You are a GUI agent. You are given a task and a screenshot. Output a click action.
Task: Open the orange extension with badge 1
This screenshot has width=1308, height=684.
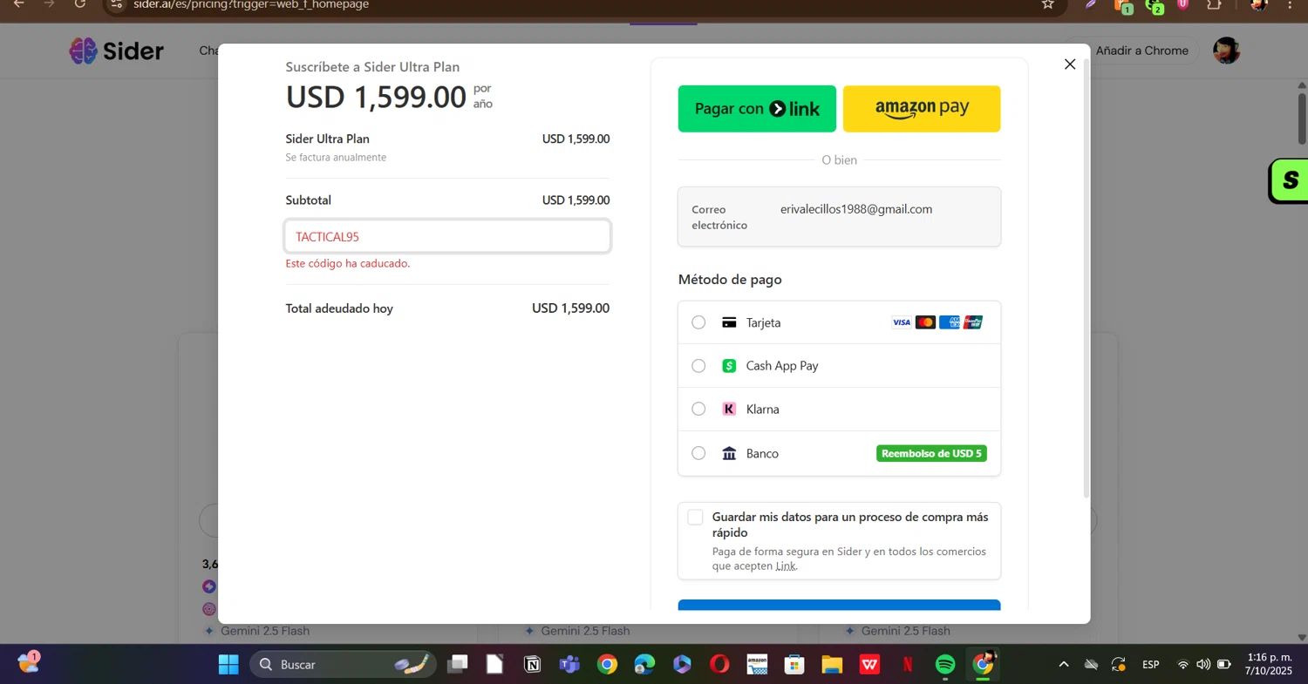pyautogui.click(x=1123, y=5)
